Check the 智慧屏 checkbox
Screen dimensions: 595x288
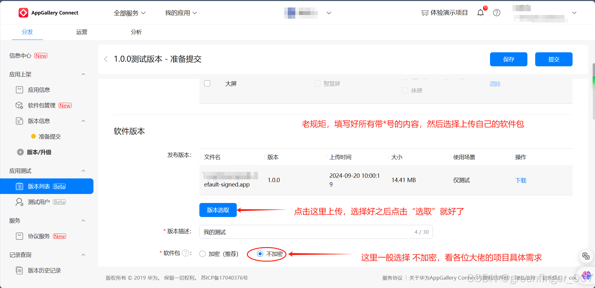(x=317, y=83)
